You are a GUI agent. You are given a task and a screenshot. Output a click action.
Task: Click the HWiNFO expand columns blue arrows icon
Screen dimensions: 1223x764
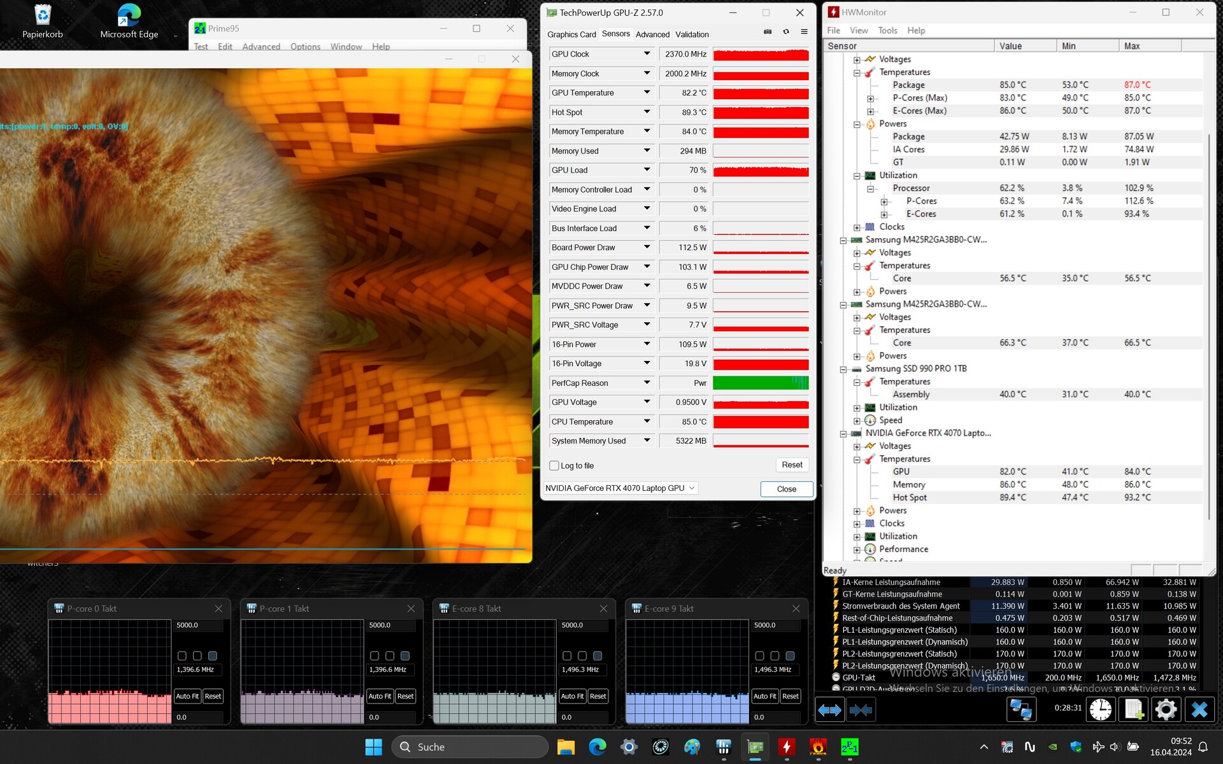tap(829, 709)
